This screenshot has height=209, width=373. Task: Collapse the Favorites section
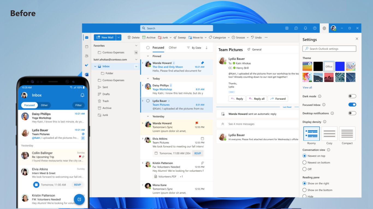[x=136, y=46]
